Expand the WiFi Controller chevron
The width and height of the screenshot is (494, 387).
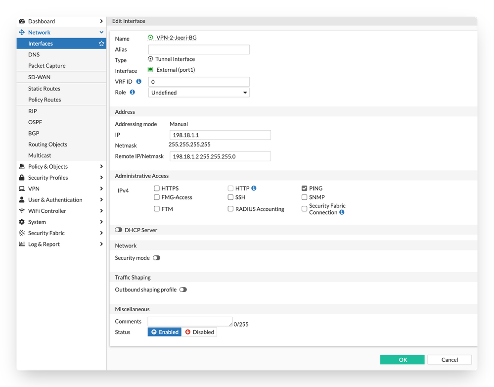pos(101,211)
